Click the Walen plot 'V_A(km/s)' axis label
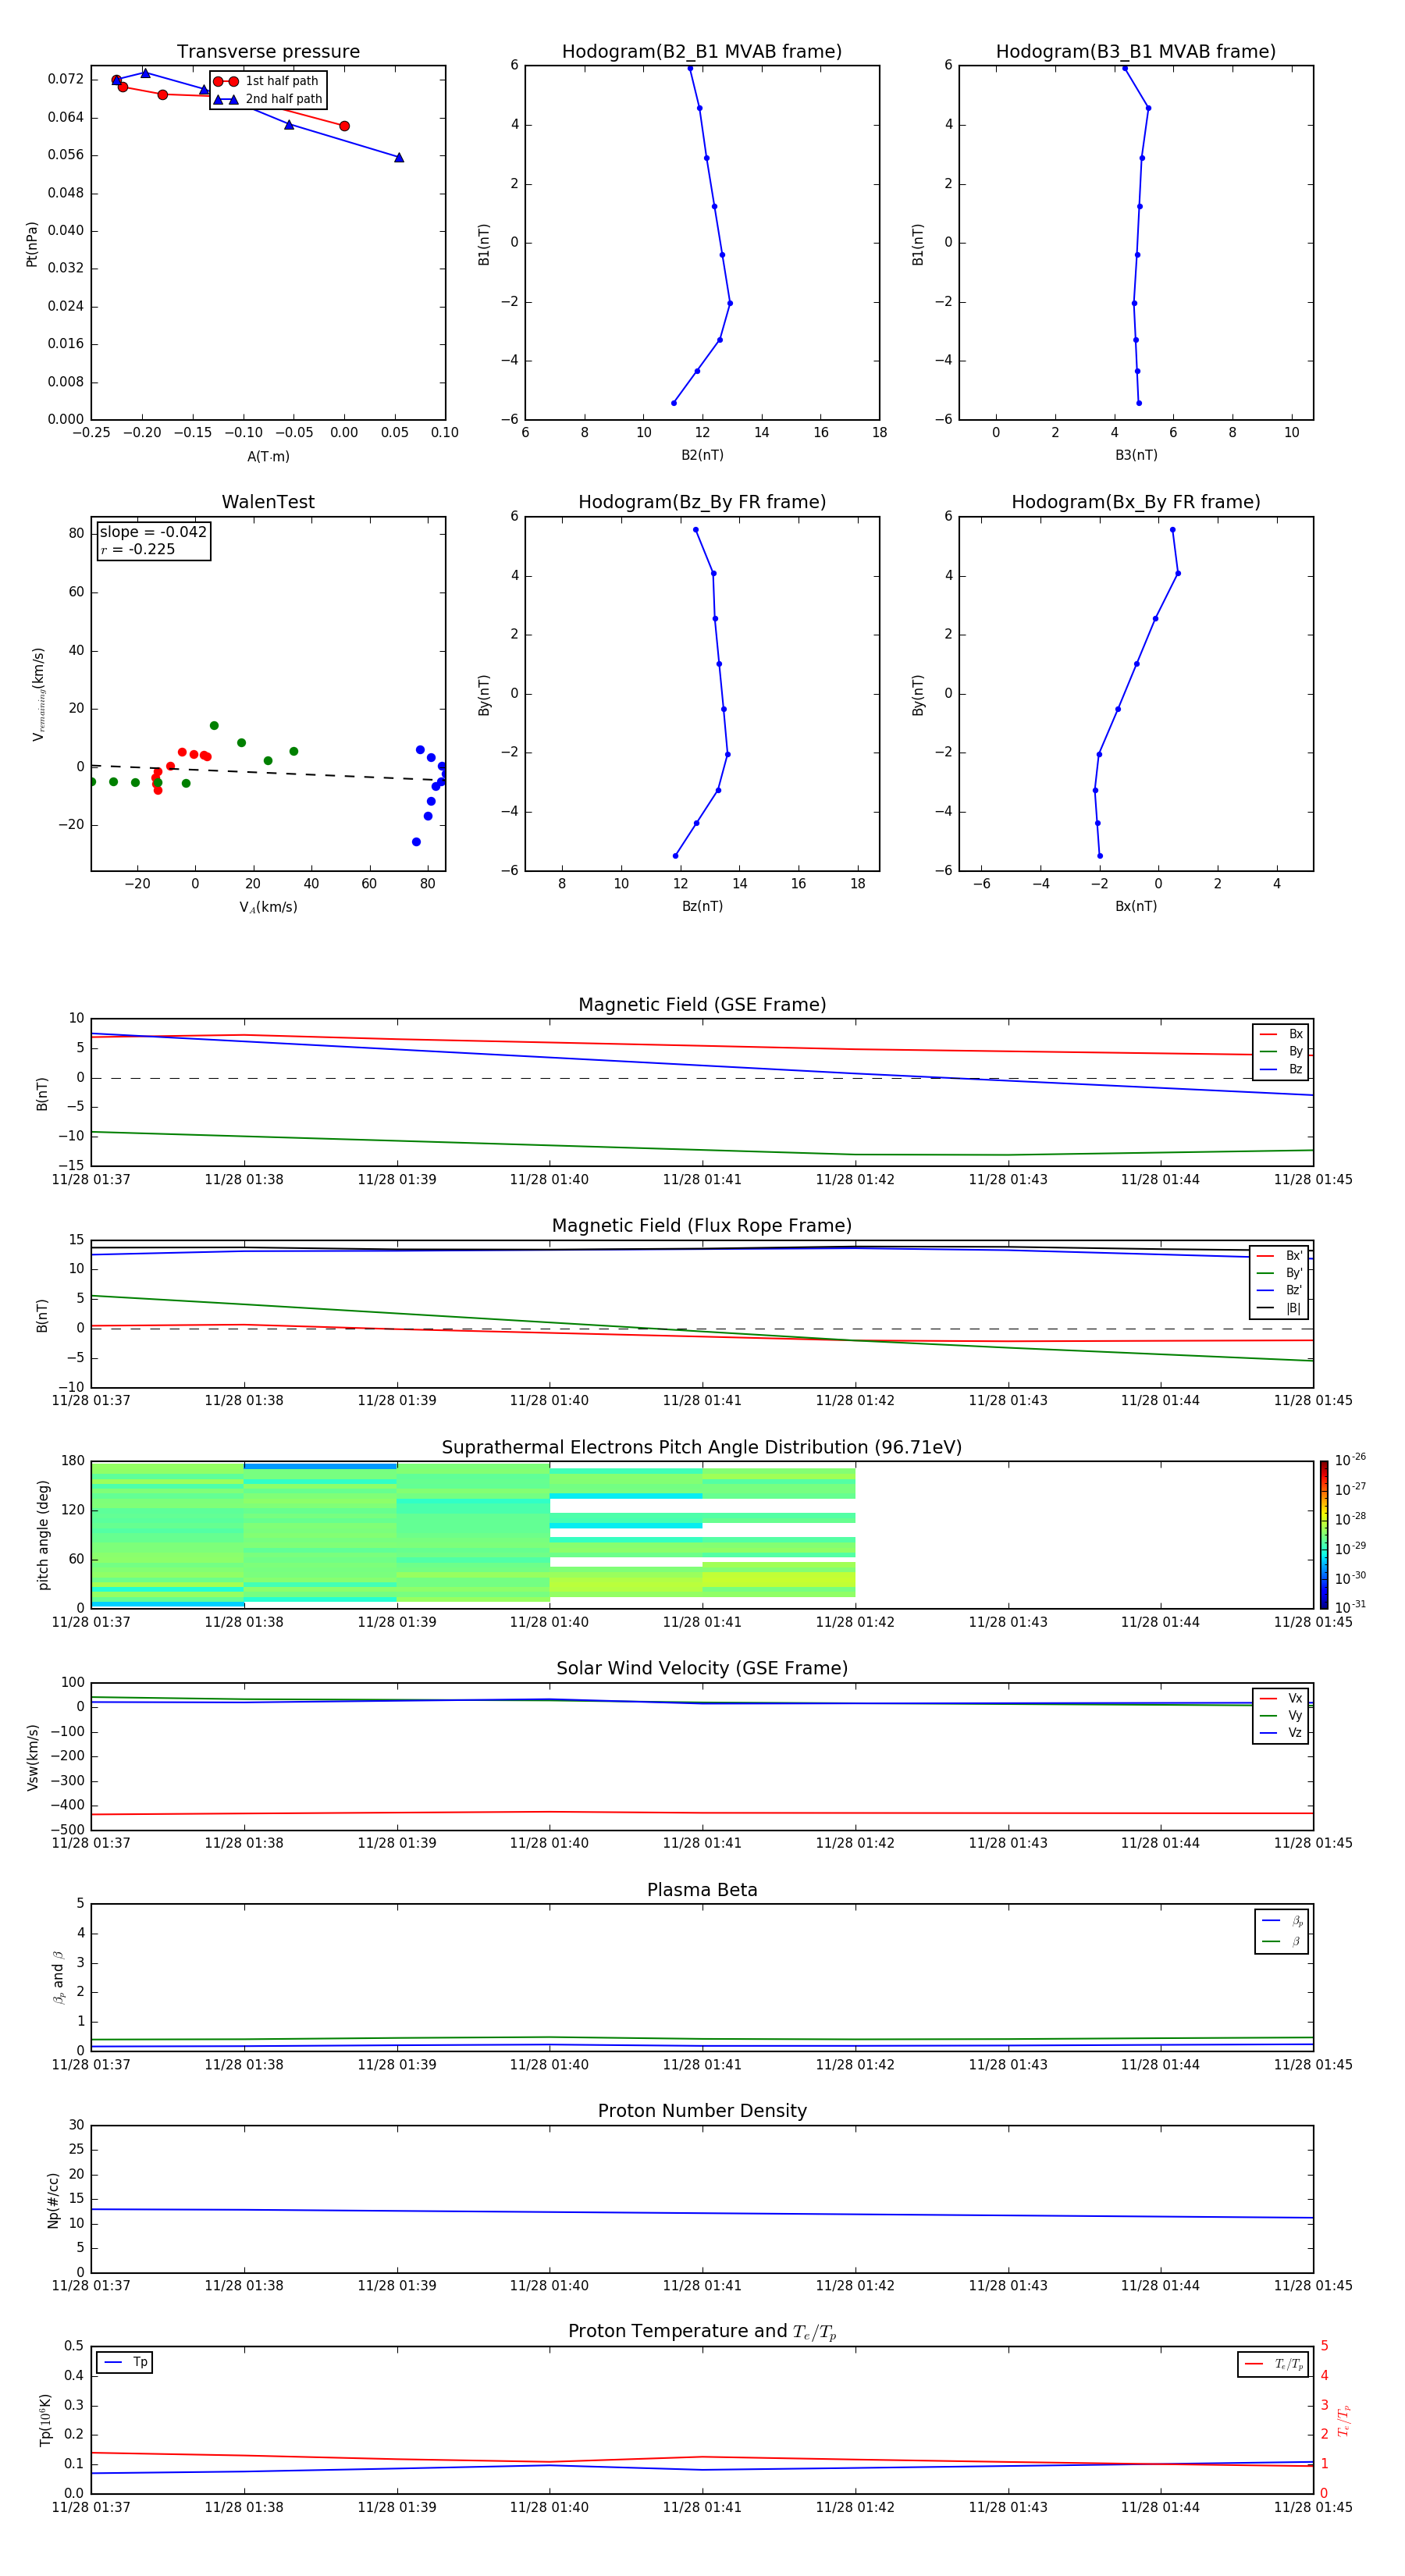This screenshot has width=1405, height=2576. 268,907
